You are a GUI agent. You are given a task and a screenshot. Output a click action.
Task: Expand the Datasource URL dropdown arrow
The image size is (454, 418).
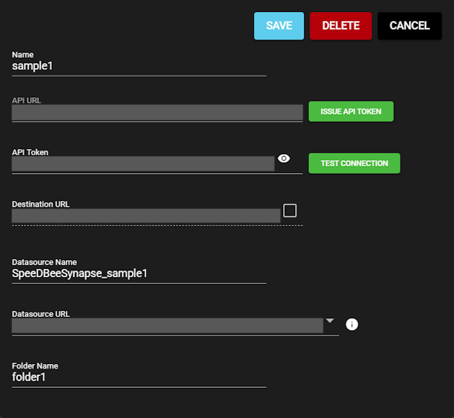point(330,321)
